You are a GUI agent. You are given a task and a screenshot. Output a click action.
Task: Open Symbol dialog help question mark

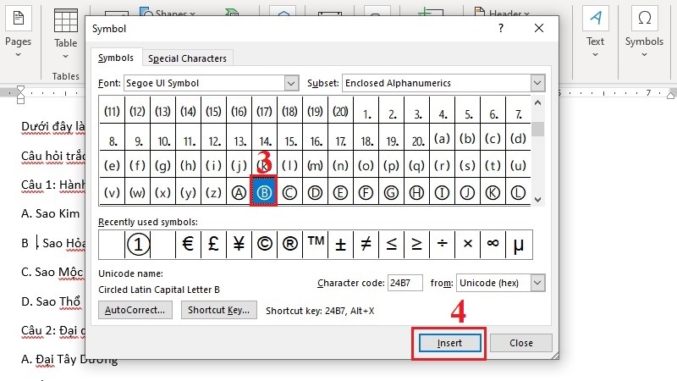pyautogui.click(x=501, y=29)
